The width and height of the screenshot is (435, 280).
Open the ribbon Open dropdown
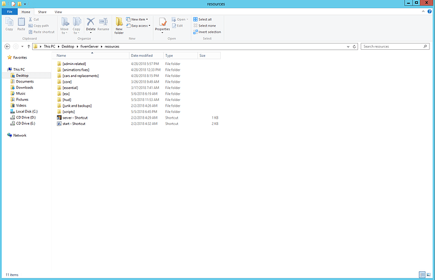click(x=180, y=20)
